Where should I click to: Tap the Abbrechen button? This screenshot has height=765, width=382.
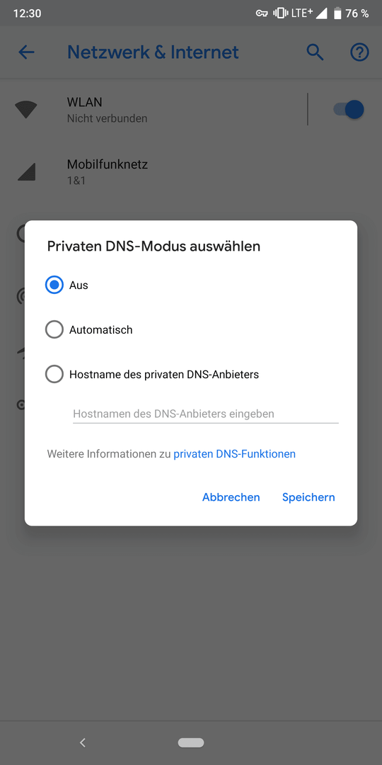click(231, 497)
